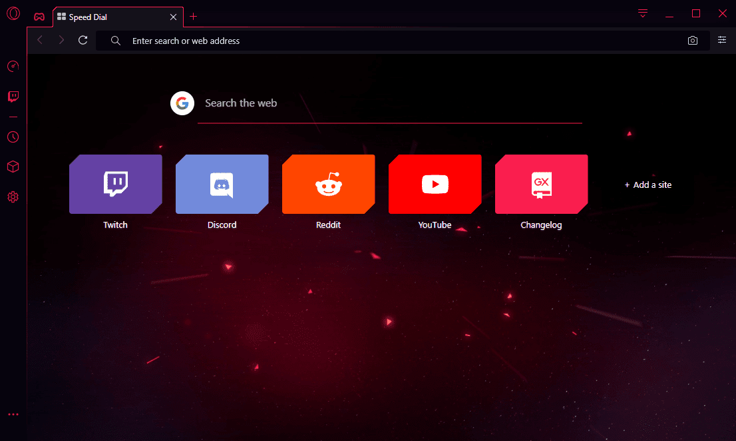Select the Speed Dial tab
The image size is (736, 441).
click(x=117, y=17)
